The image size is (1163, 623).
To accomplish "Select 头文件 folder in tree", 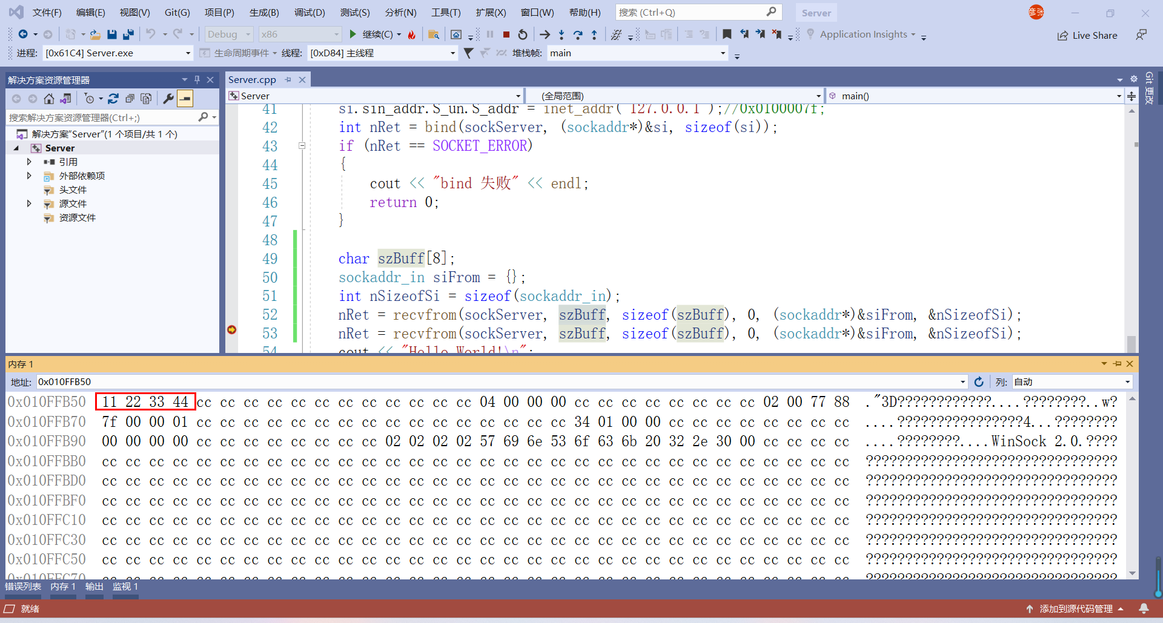I will pos(72,190).
